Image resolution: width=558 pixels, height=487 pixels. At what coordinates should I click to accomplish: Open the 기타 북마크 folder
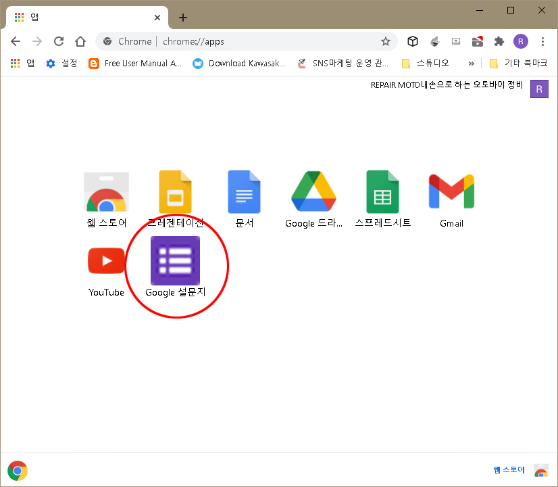click(519, 64)
